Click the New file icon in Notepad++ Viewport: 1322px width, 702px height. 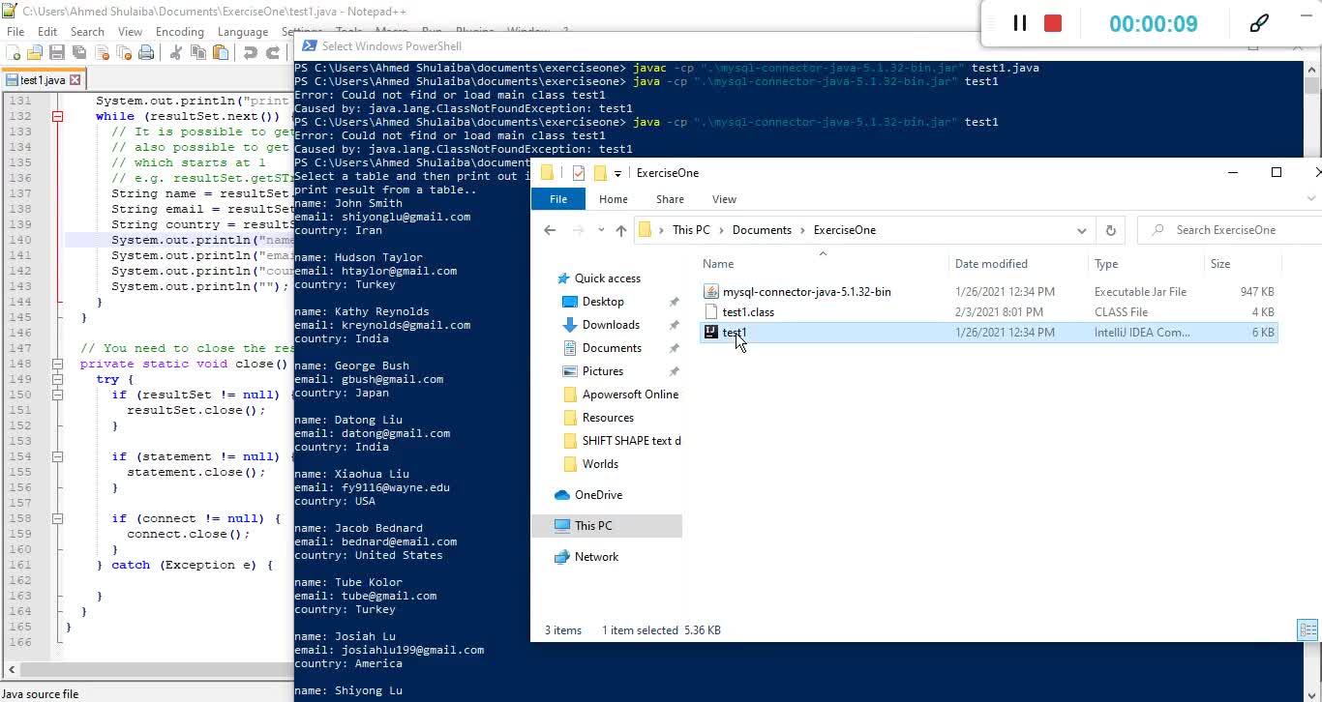(14, 52)
